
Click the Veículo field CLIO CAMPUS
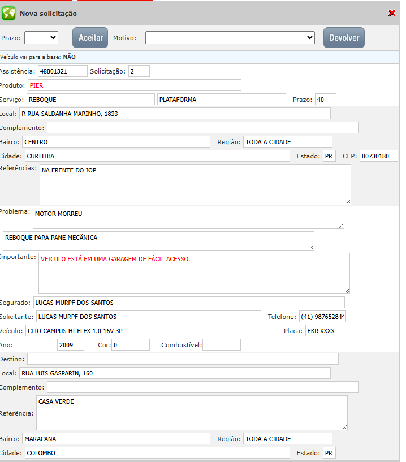(137, 331)
